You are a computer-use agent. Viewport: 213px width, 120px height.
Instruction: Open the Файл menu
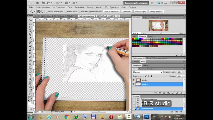(31, 7)
